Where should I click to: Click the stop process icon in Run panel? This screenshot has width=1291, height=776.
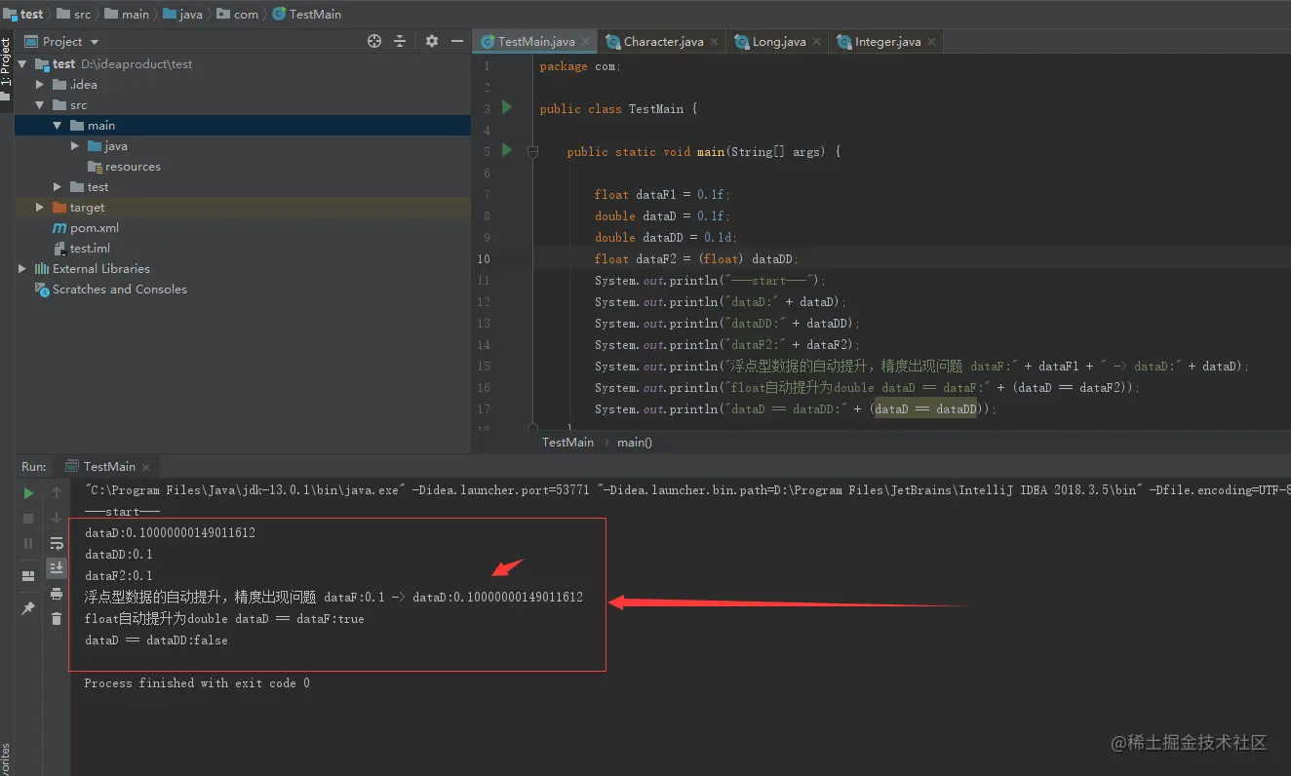(28, 519)
